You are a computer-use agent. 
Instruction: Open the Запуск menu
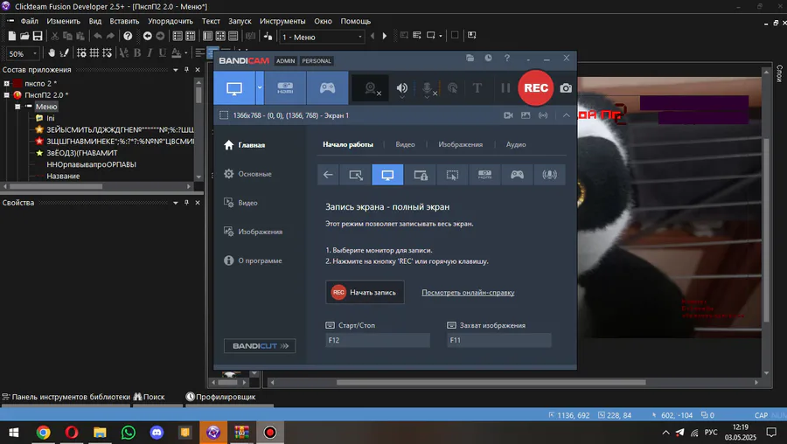coord(240,21)
